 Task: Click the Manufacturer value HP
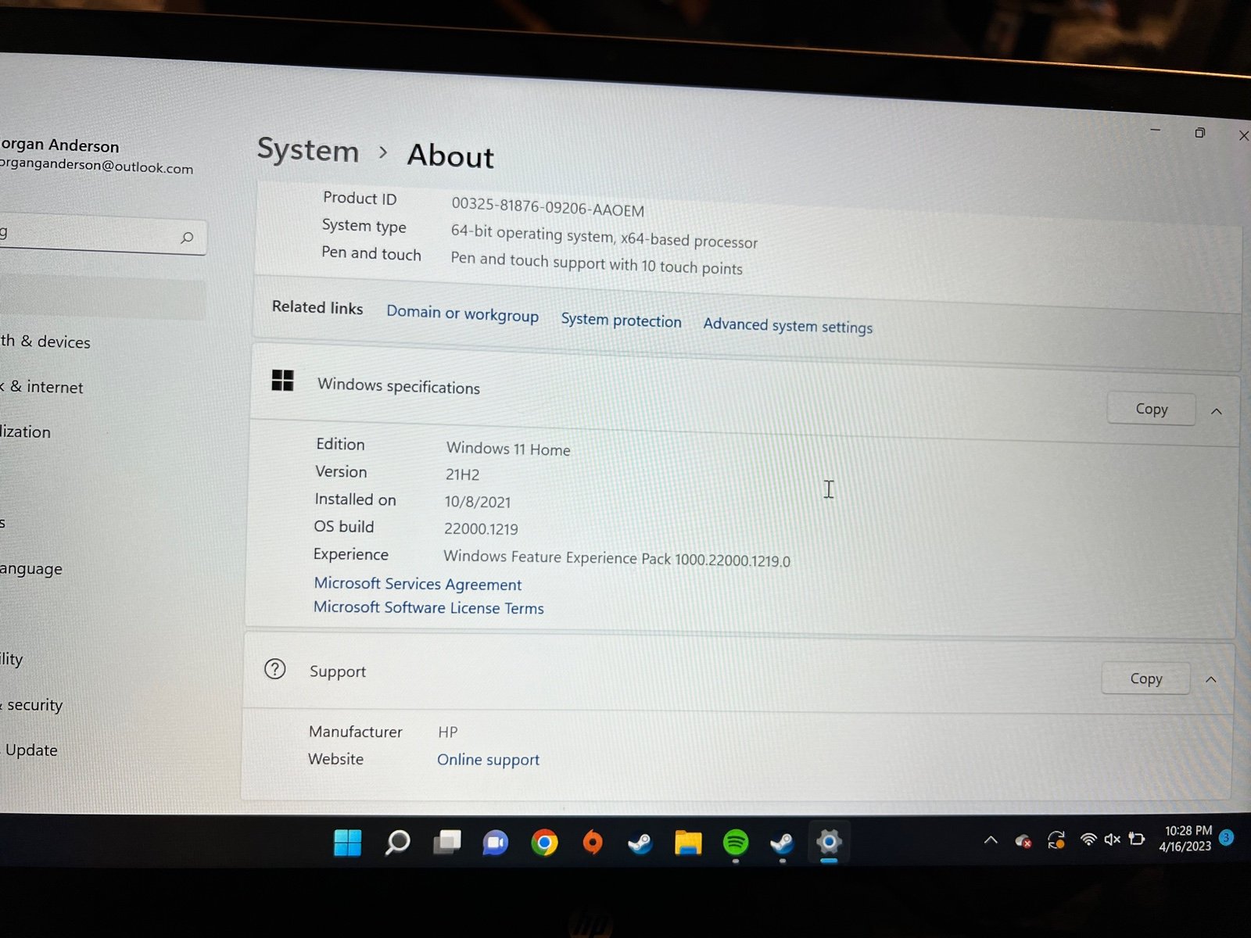pos(448,732)
